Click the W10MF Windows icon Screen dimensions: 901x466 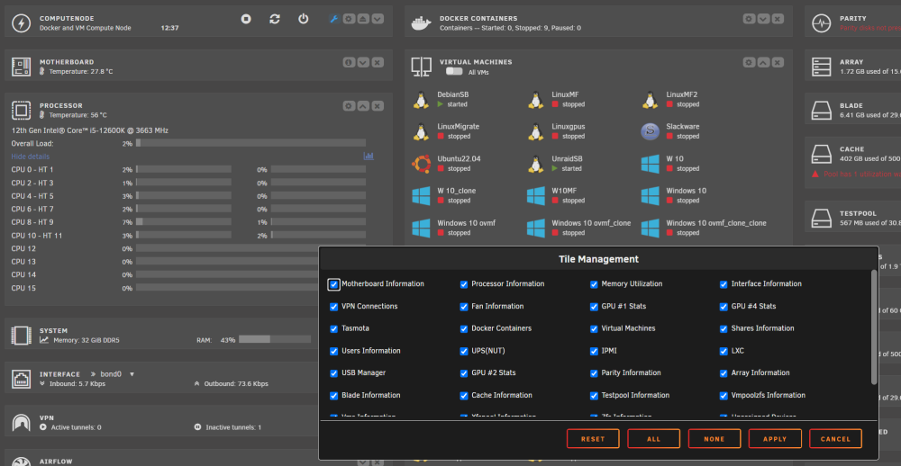coord(535,196)
